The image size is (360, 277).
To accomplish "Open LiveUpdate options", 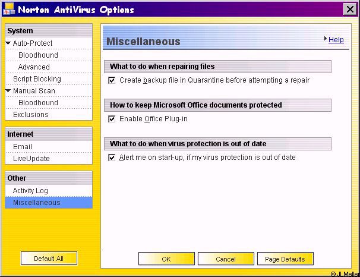I will tap(31, 159).
